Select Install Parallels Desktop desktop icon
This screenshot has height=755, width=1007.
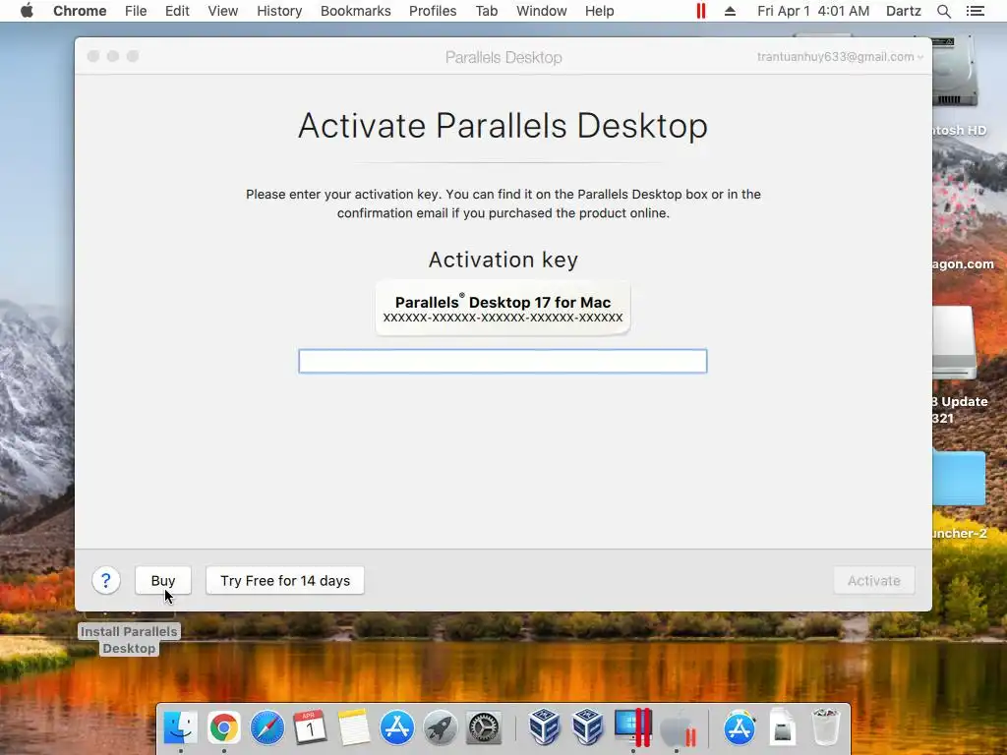(129, 639)
